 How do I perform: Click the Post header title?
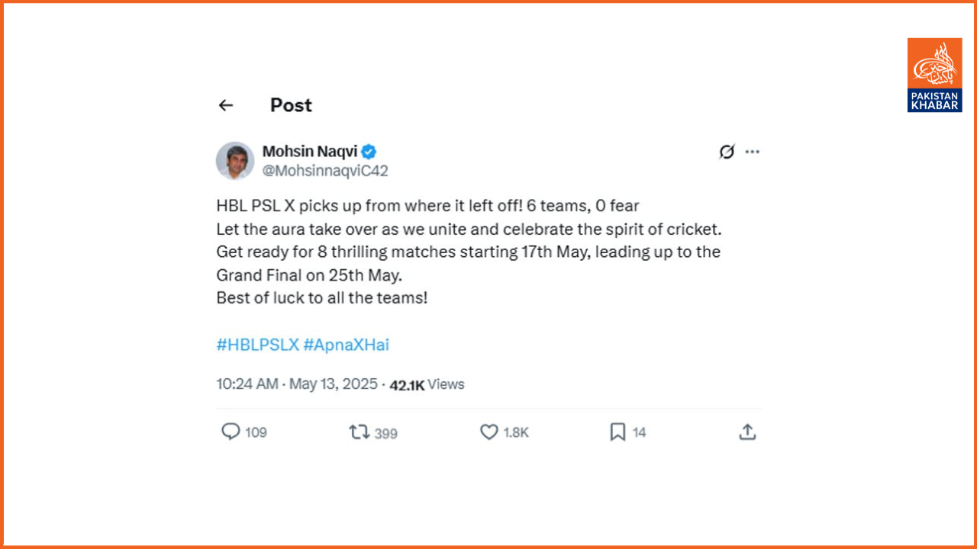pos(291,105)
